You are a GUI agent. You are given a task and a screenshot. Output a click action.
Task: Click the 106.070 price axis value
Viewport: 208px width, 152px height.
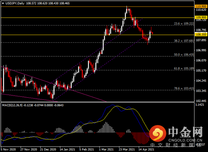coord(201,60)
